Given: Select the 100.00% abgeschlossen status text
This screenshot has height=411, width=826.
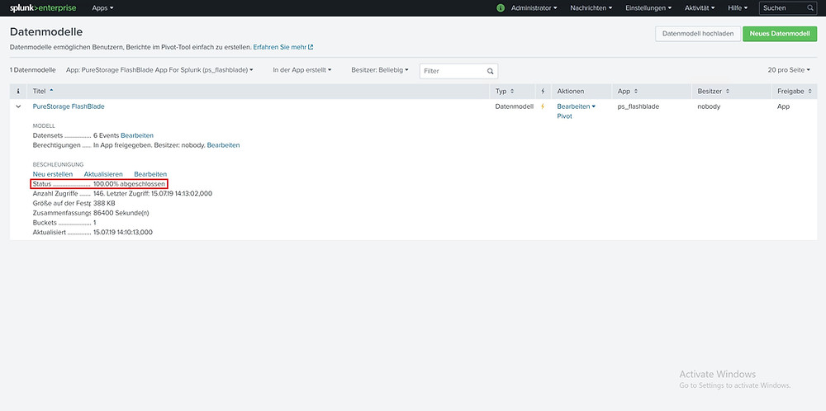Looking at the screenshot, I should coord(129,184).
